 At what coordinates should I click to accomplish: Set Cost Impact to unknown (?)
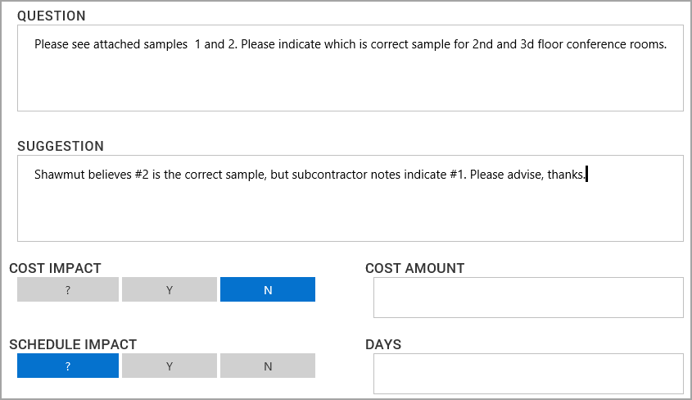pos(68,289)
